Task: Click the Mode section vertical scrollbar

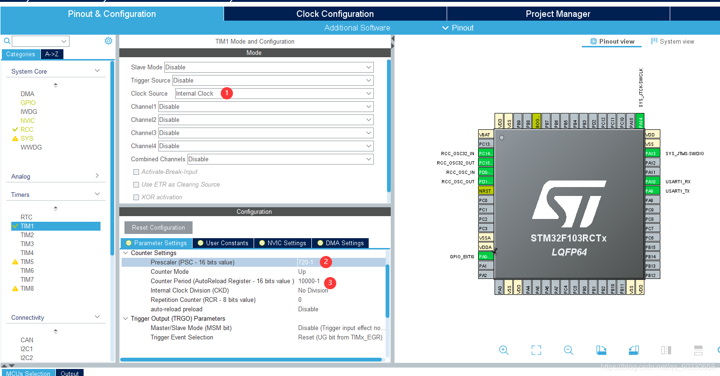Action: (x=388, y=126)
